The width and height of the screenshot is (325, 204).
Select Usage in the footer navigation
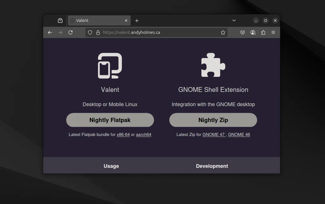point(111,166)
